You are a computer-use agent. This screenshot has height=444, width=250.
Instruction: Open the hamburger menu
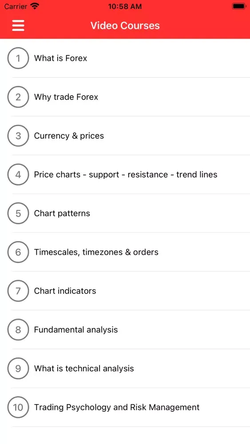pos(18,25)
